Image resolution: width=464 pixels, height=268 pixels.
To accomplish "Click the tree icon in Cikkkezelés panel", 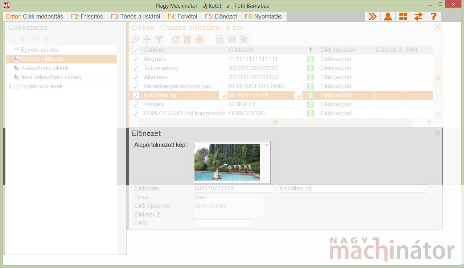I will click(x=35, y=39).
